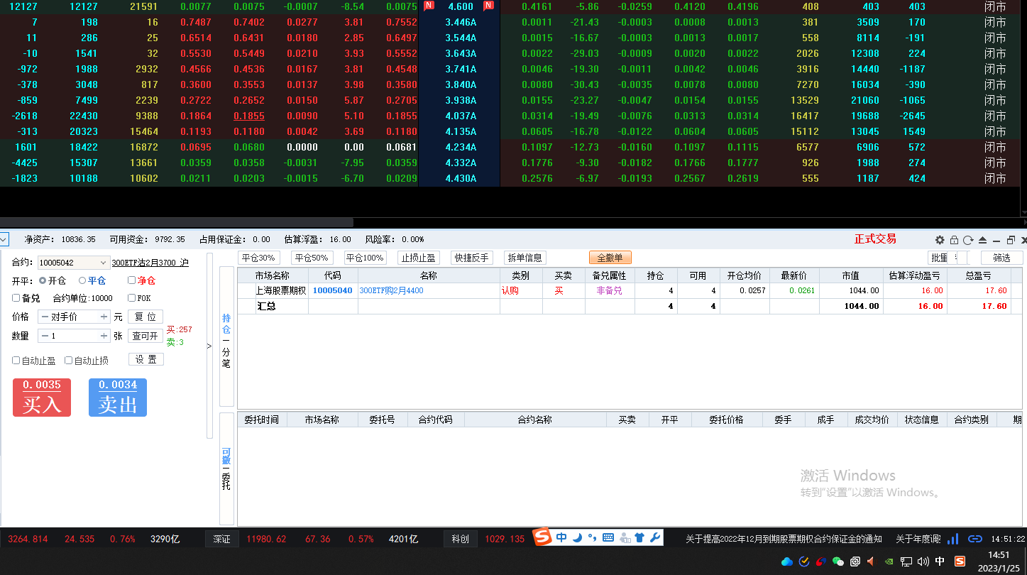Switch to the 可撤 vertical tab
The height and width of the screenshot is (575, 1027).
click(226, 457)
